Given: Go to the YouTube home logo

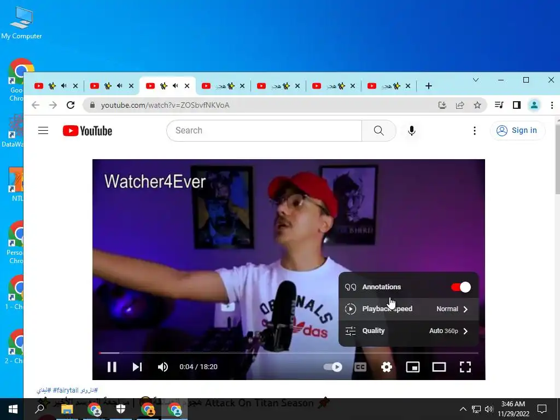Looking at the screenshot, I should pos(87,131).
